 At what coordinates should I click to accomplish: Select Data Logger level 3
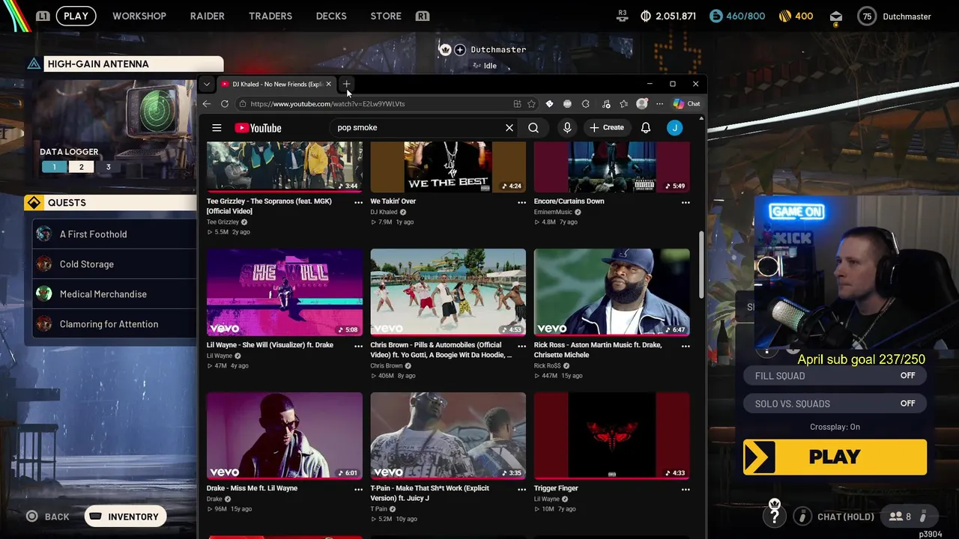pos(108,167)
